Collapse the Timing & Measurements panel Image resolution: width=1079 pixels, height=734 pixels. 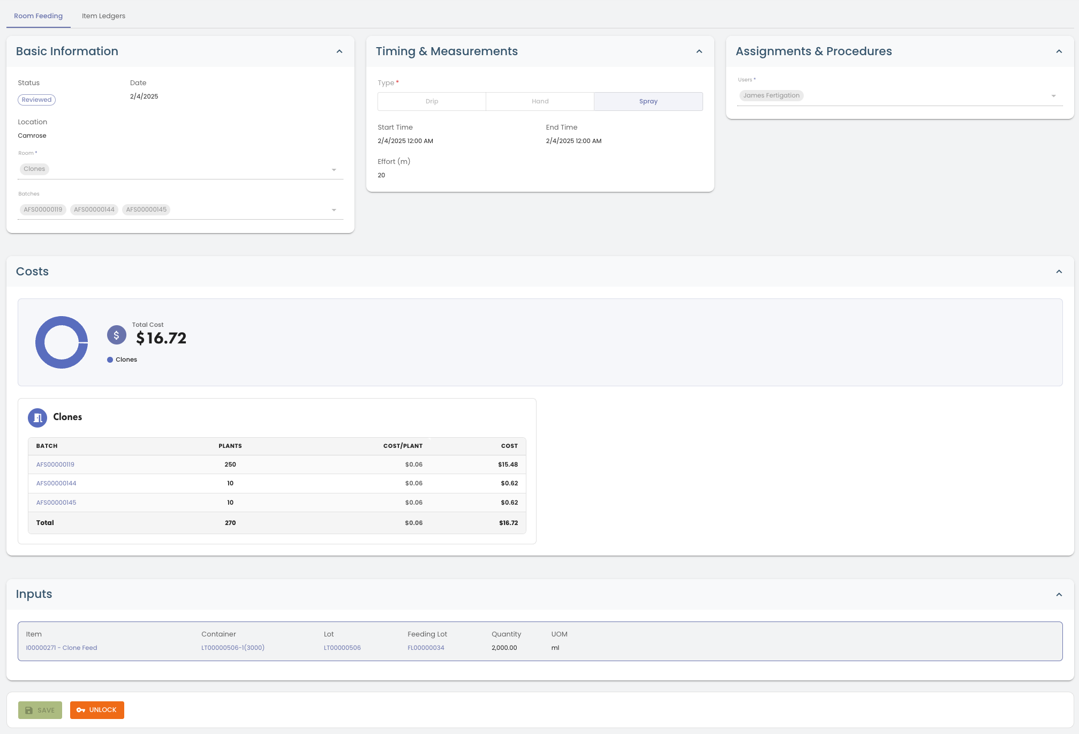point(699,51)
